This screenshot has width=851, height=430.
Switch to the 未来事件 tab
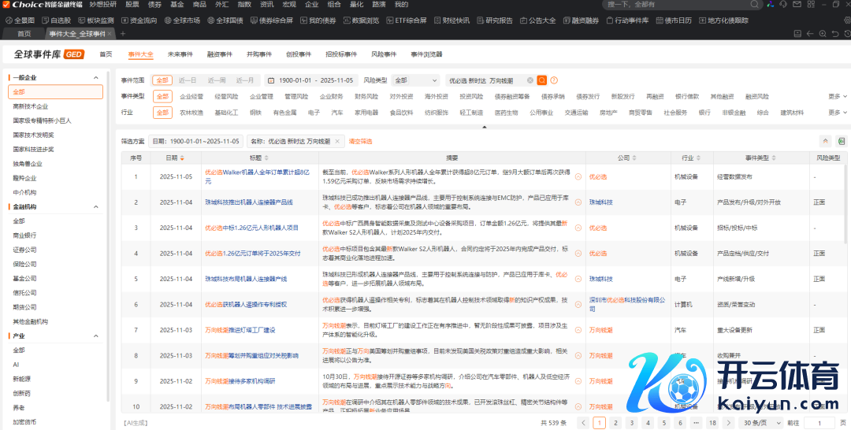coord(180,54)
